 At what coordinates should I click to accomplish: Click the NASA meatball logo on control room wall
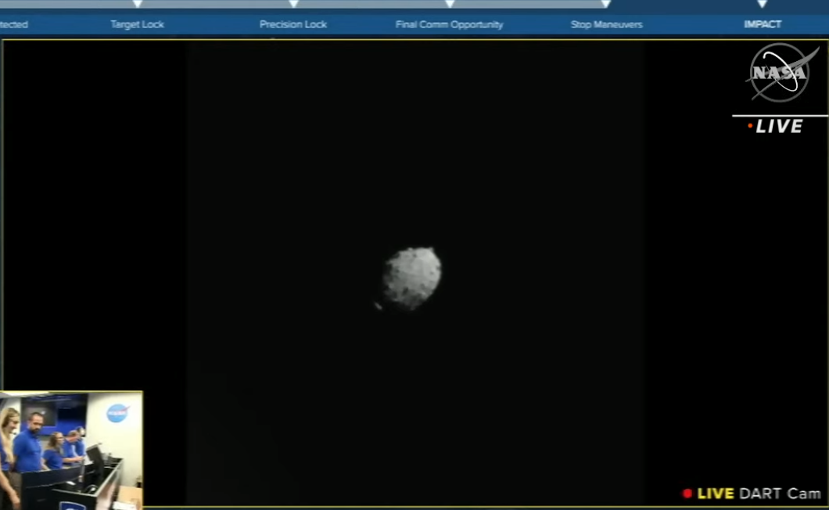point(117,413)
